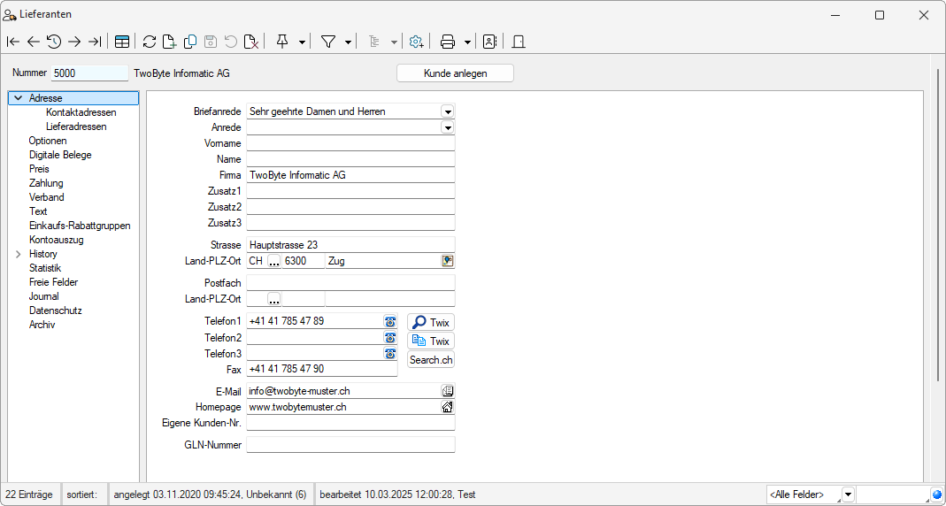Open the print dropdown arrow
Screen dimensions: 946x506
[467, 42]
